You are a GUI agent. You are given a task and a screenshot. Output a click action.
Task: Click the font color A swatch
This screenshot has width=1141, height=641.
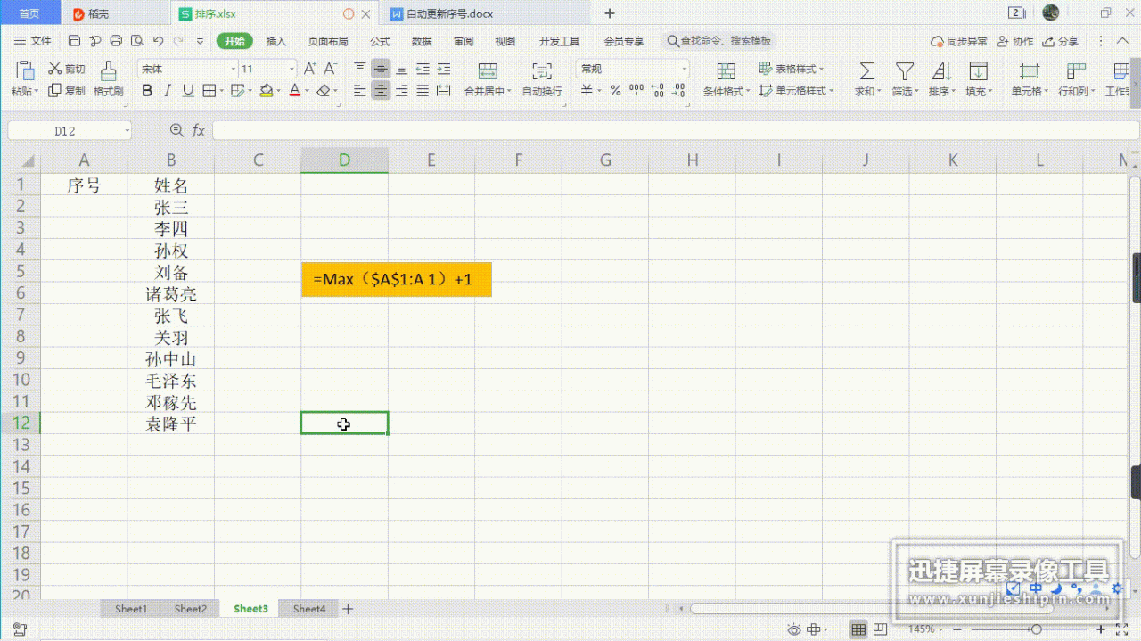point(295,91)
